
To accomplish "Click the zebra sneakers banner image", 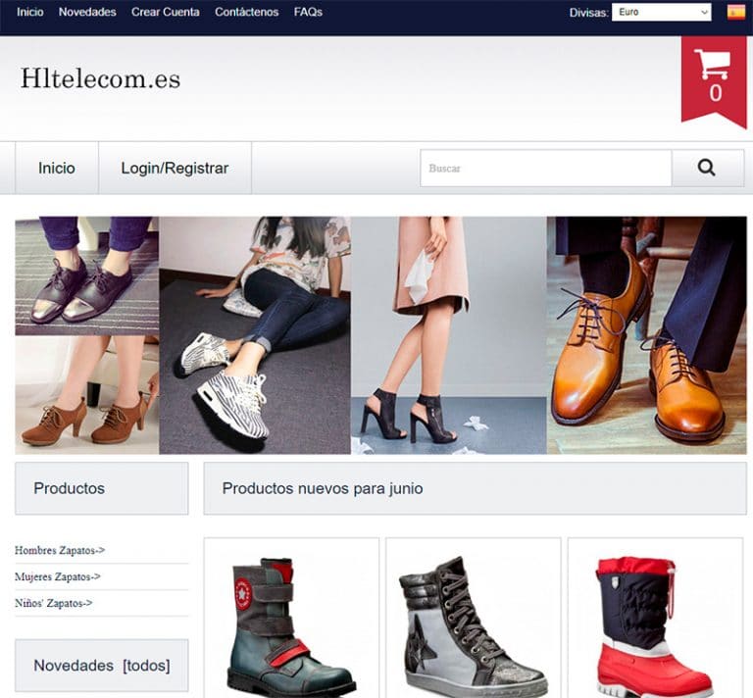I will (255, 335).
